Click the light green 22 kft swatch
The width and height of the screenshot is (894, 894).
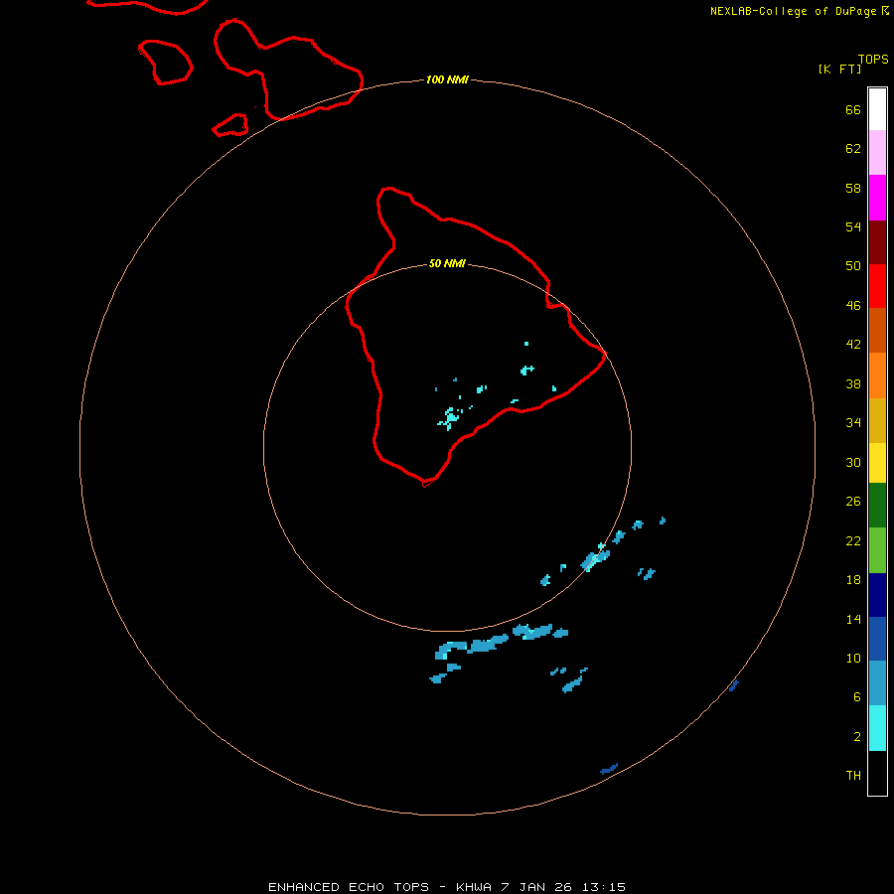coord(877,550)
